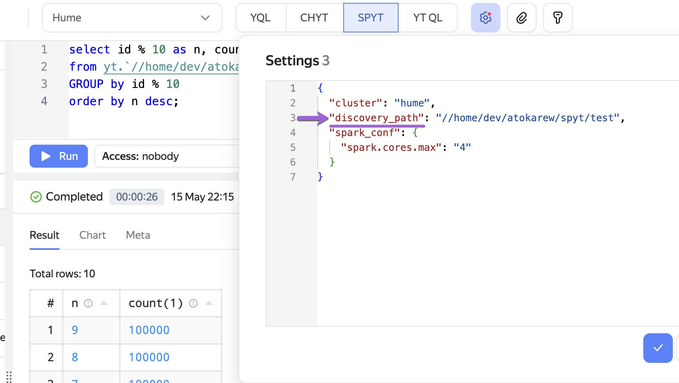Click the 15 May 22:15 timestamp

(x=202, y=197)
